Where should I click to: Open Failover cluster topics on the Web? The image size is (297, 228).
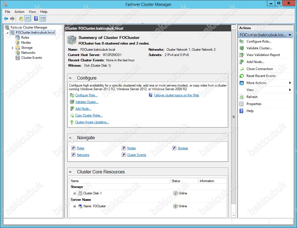pyautogui.click(x=176, y=95)
